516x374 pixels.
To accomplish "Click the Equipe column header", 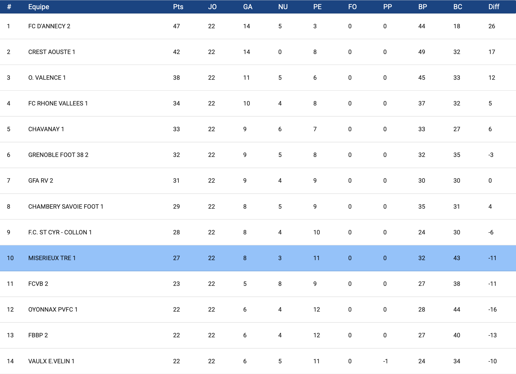I will (39, 7).
